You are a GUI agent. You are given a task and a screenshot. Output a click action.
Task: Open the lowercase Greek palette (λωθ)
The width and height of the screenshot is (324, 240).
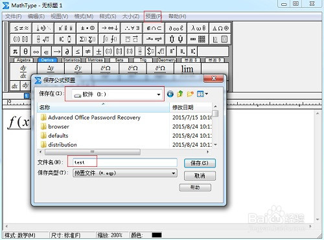coord(198,28)
